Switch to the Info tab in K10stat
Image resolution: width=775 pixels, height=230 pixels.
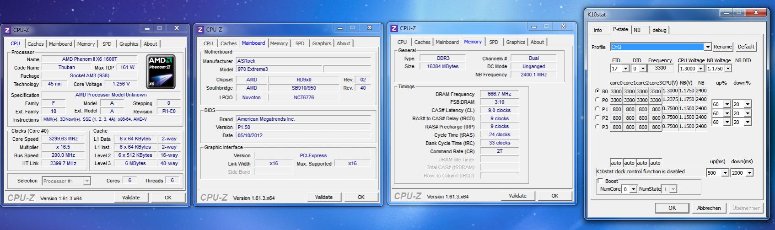(598, 30)
